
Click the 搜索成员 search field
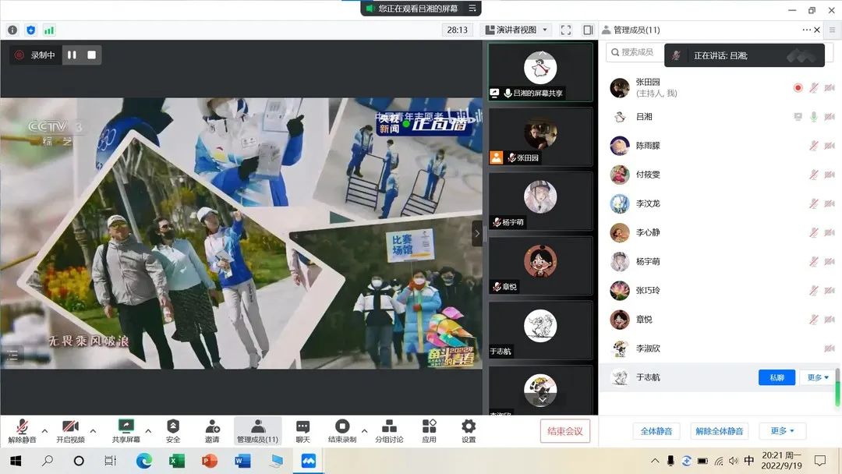pyautogui.click(x=635, y=52)
